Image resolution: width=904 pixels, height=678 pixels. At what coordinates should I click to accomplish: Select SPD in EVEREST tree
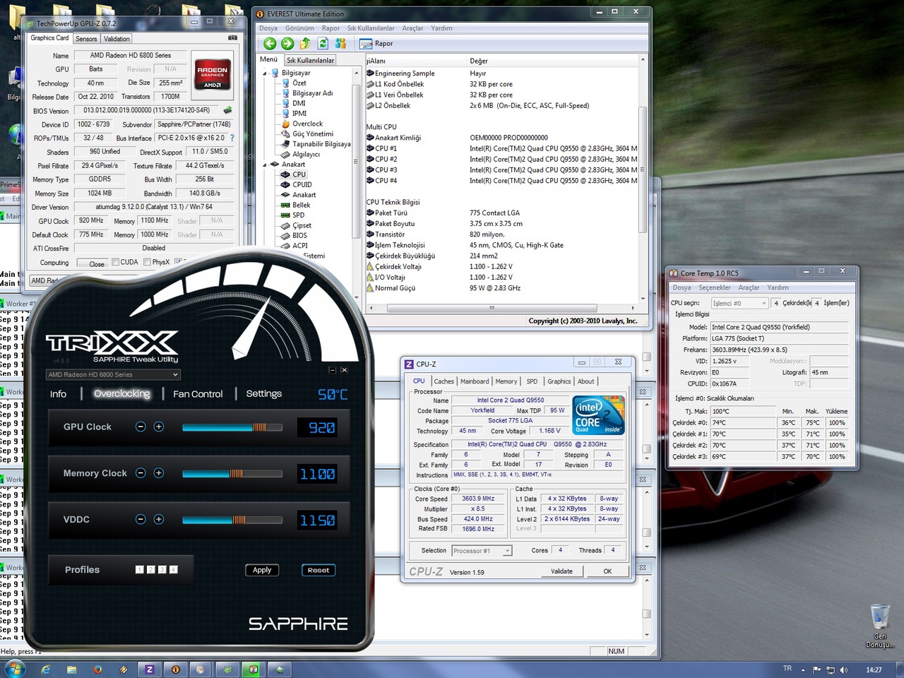(298, 215)
